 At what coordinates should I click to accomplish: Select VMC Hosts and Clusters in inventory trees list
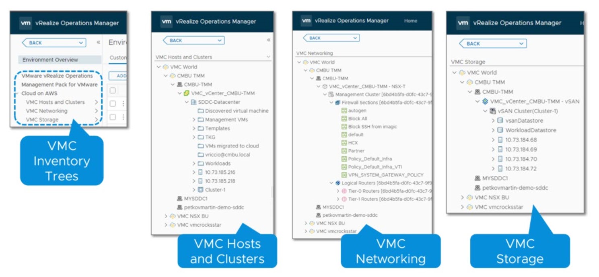[x=55, y=102]
